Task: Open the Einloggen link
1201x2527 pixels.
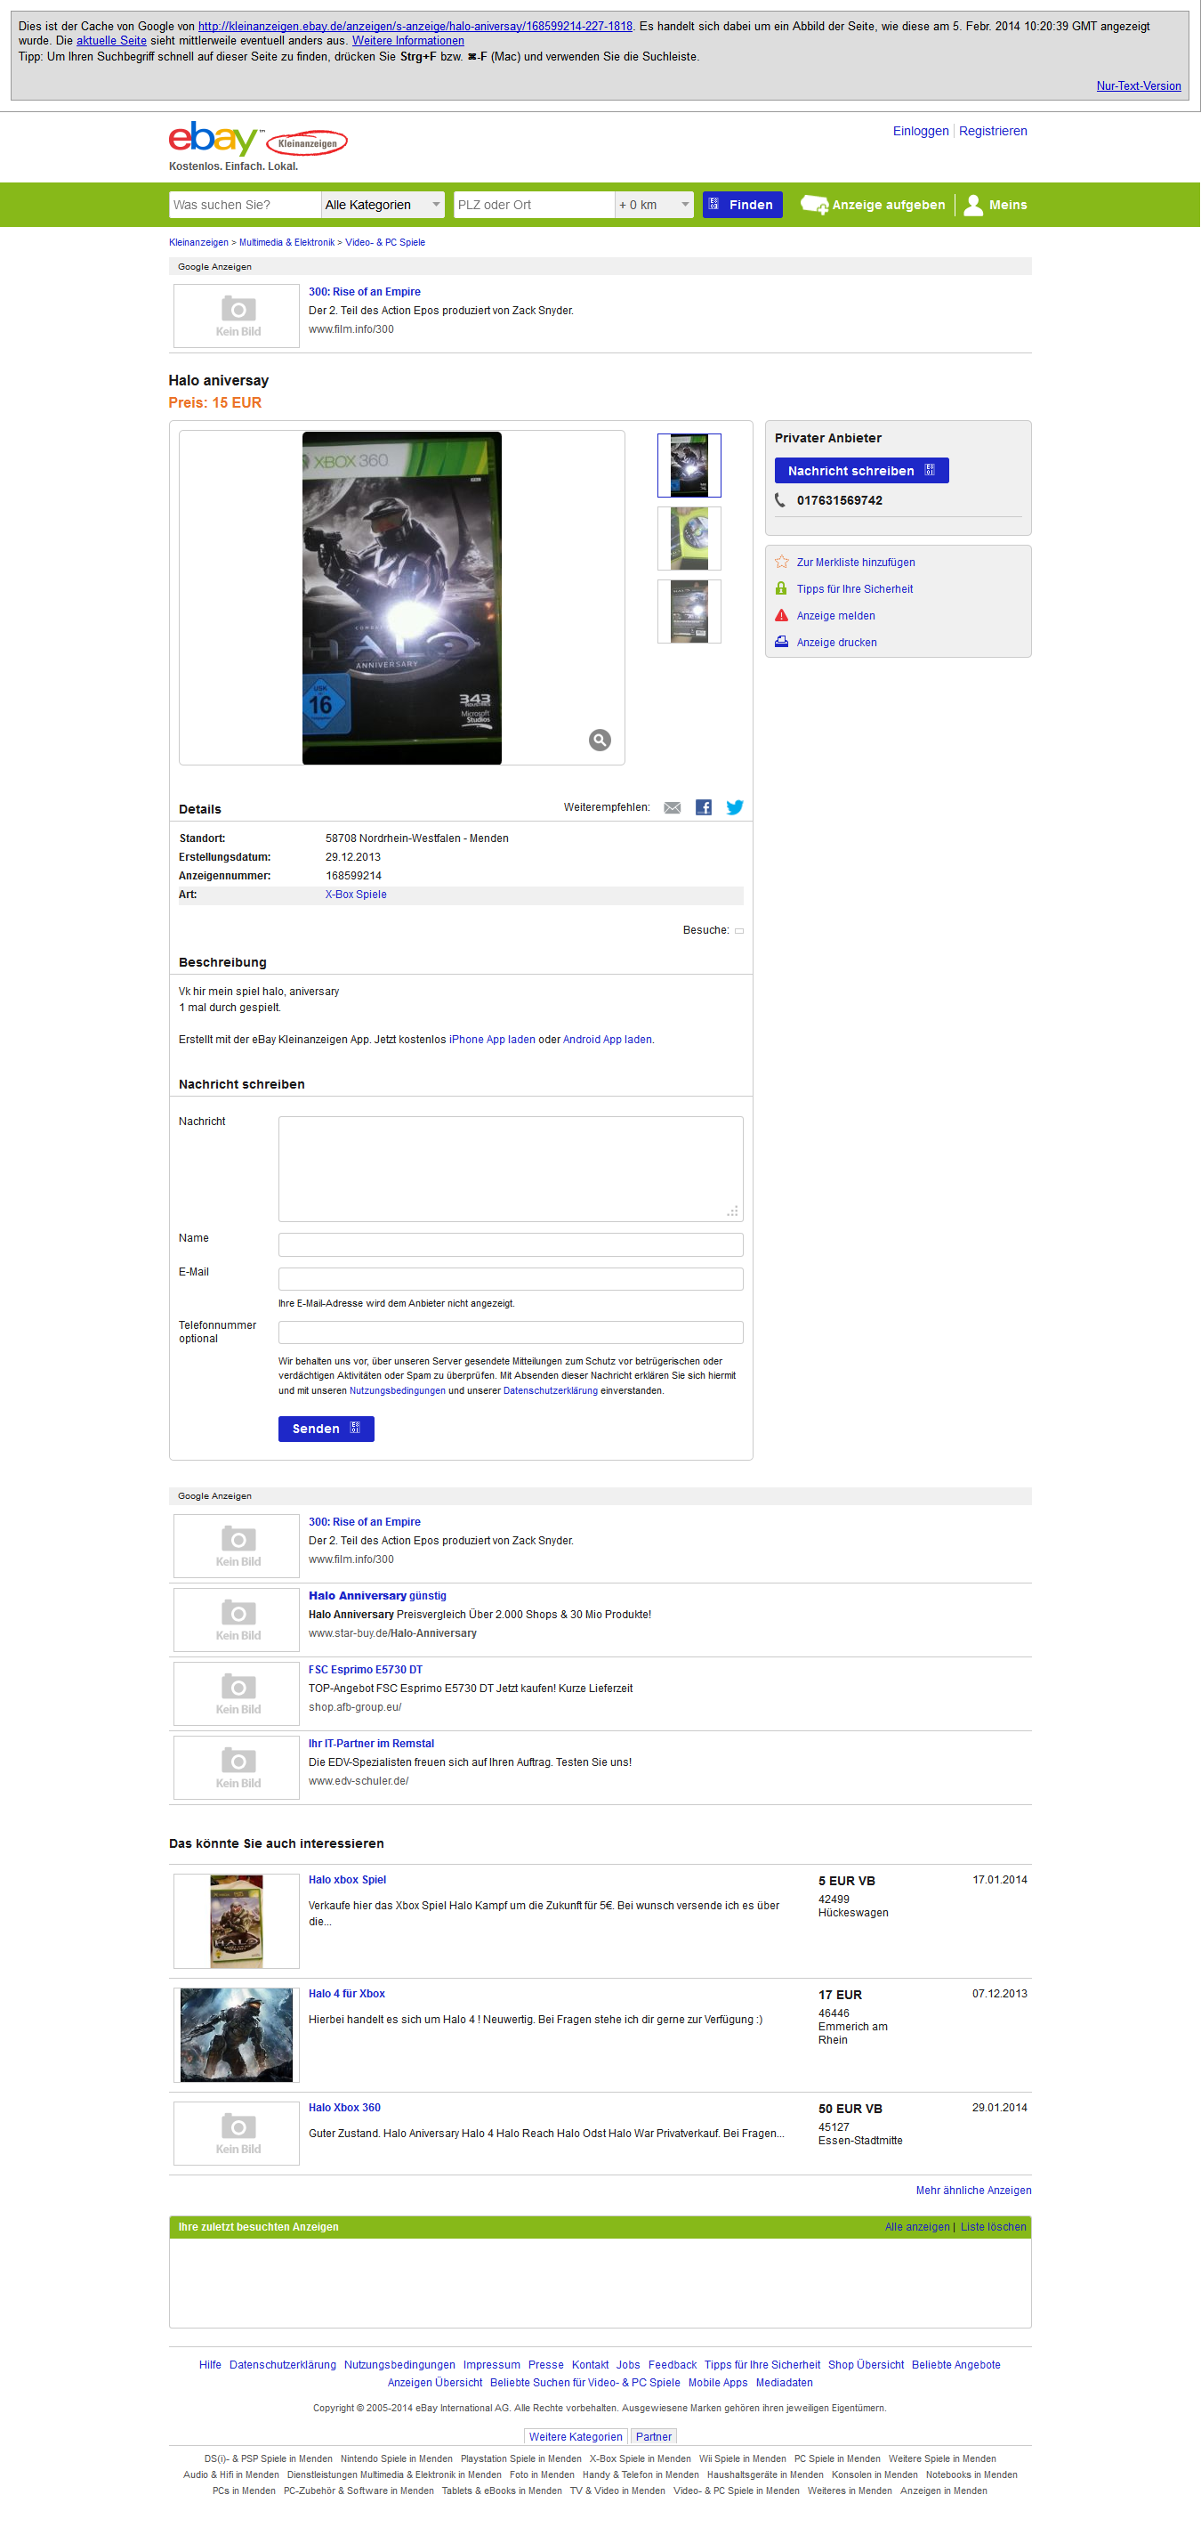Action: click(920, 132)
